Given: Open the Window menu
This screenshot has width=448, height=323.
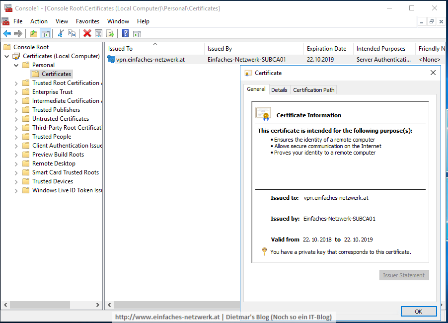Looking at the screenshot, I should pyautogui.click(x=118, y=21).
